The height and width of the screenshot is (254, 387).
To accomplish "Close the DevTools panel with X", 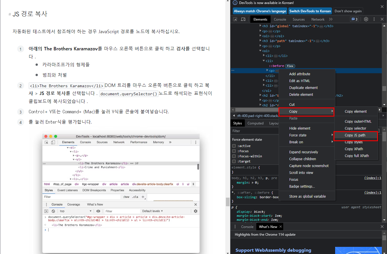I will pos(382,19).
